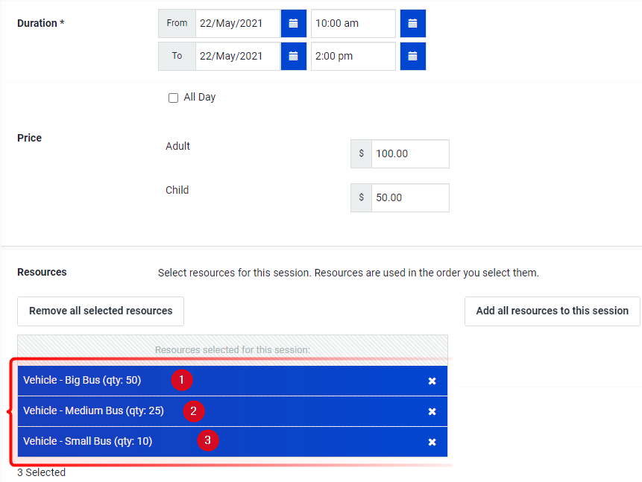The height and width of the screenshot is (482, 642).
Task: Edit the From date field 22/May/2021
Action: click(238, 23)
